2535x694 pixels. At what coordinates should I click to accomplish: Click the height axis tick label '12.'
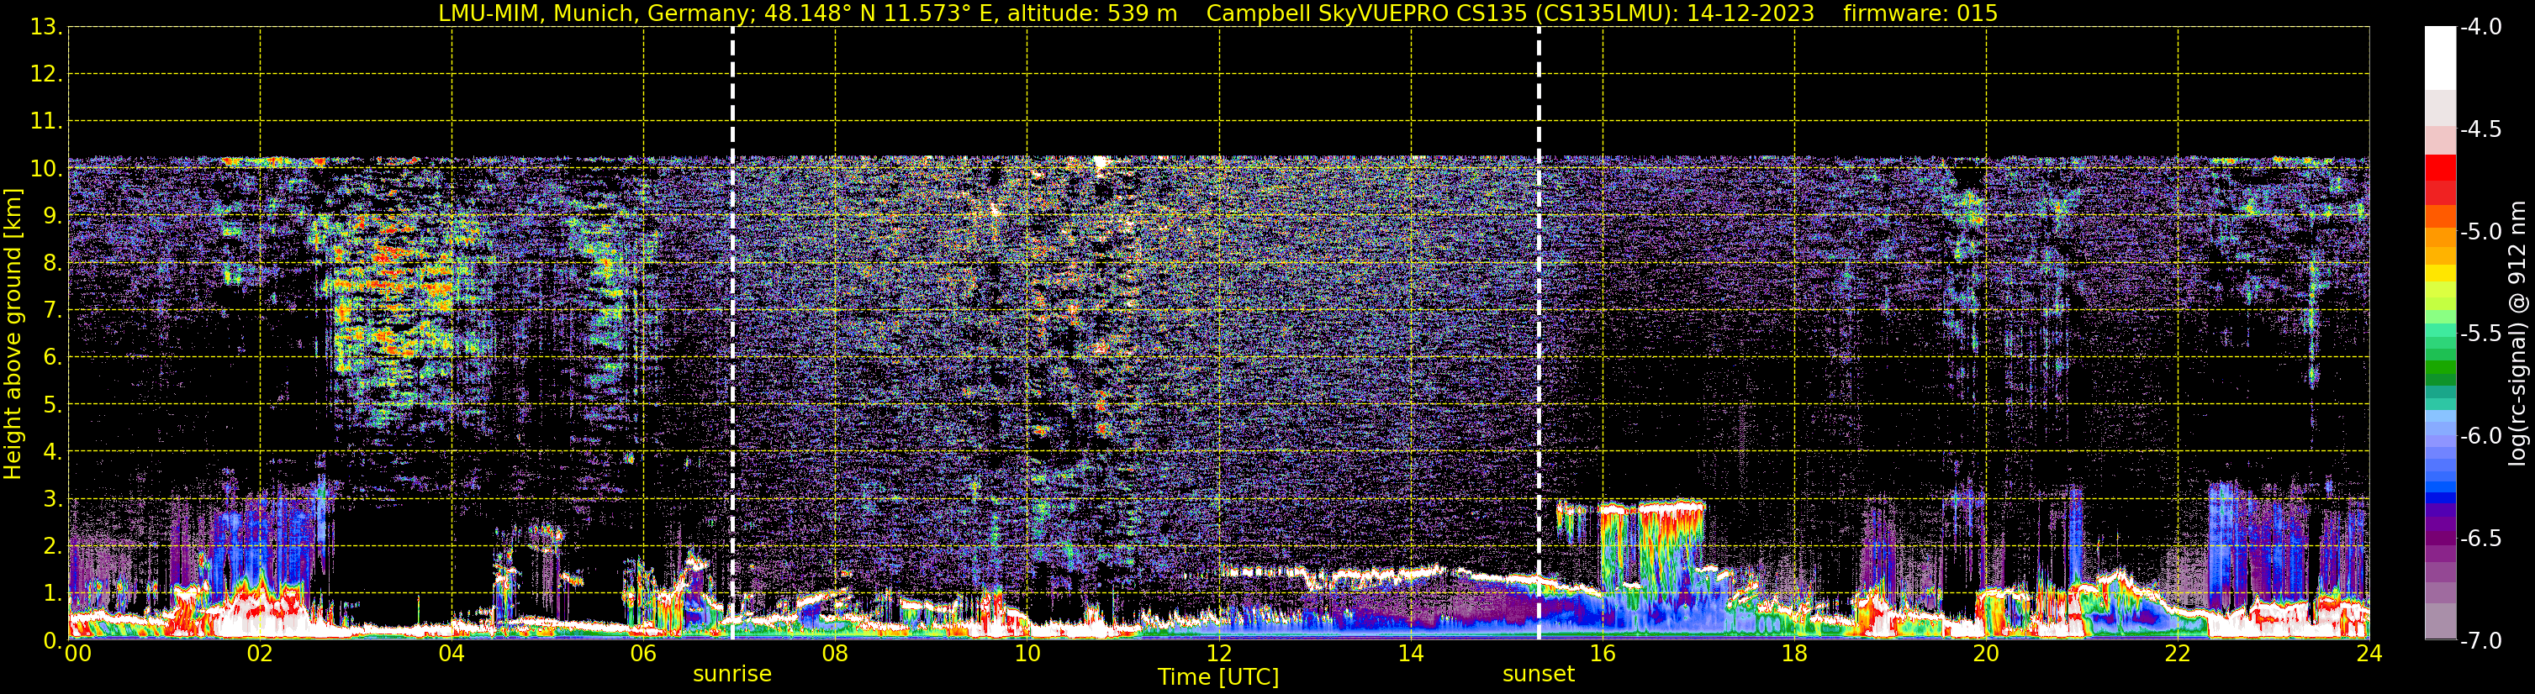(46, 75)
